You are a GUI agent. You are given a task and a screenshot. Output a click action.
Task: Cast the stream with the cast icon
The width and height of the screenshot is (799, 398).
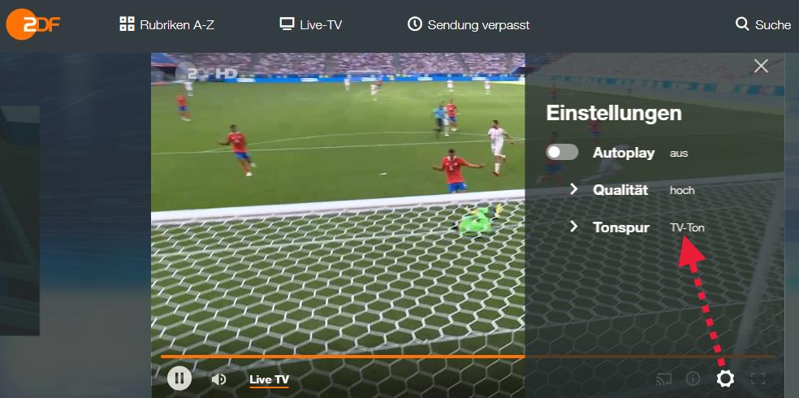click(663, 379)
